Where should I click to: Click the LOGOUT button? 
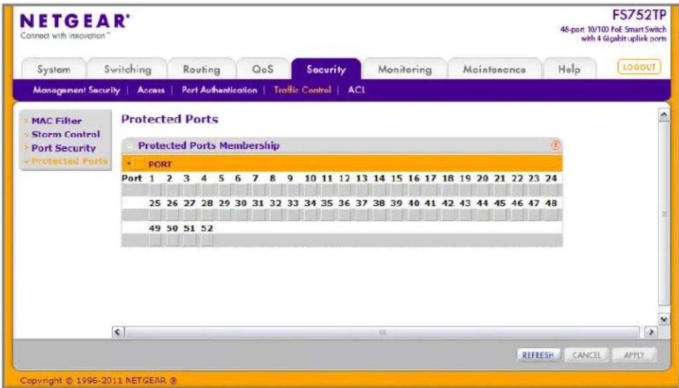(x=639, y=67)
